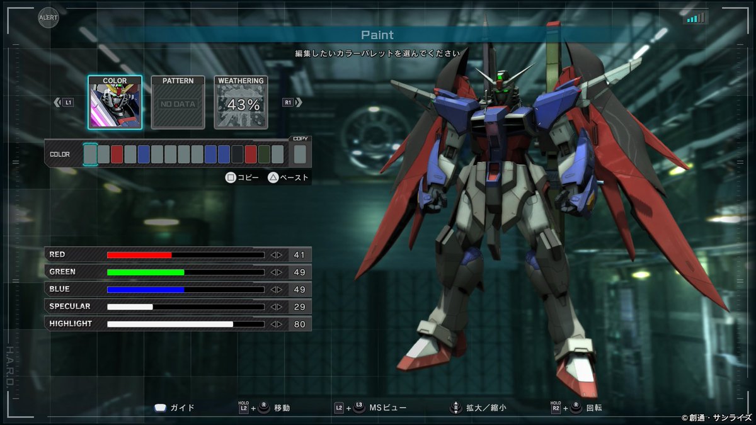Click the COPY slot swatch
This screenshot has height=425, width=756.
(300, 154)
